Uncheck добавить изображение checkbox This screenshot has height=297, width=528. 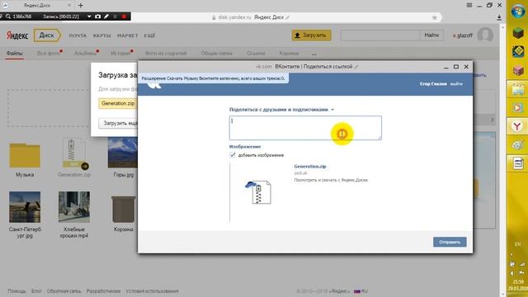(233, 155)
